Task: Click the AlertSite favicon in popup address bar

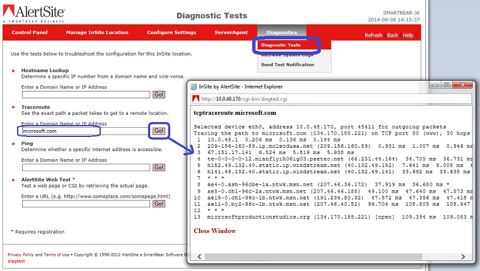Action: pos(196,99)
